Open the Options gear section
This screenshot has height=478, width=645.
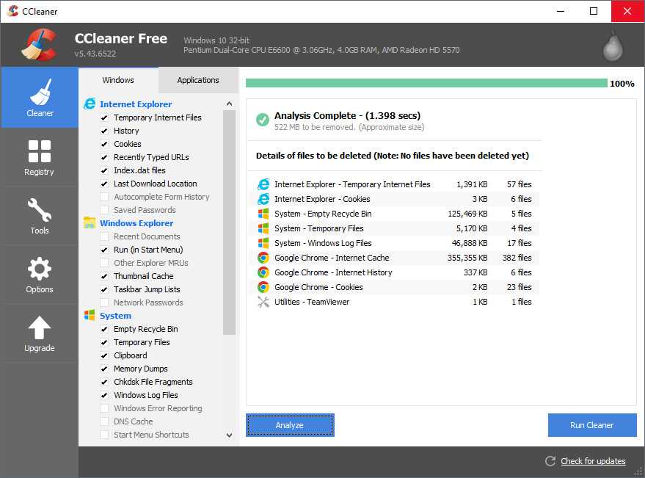click(x=40, y=275)
